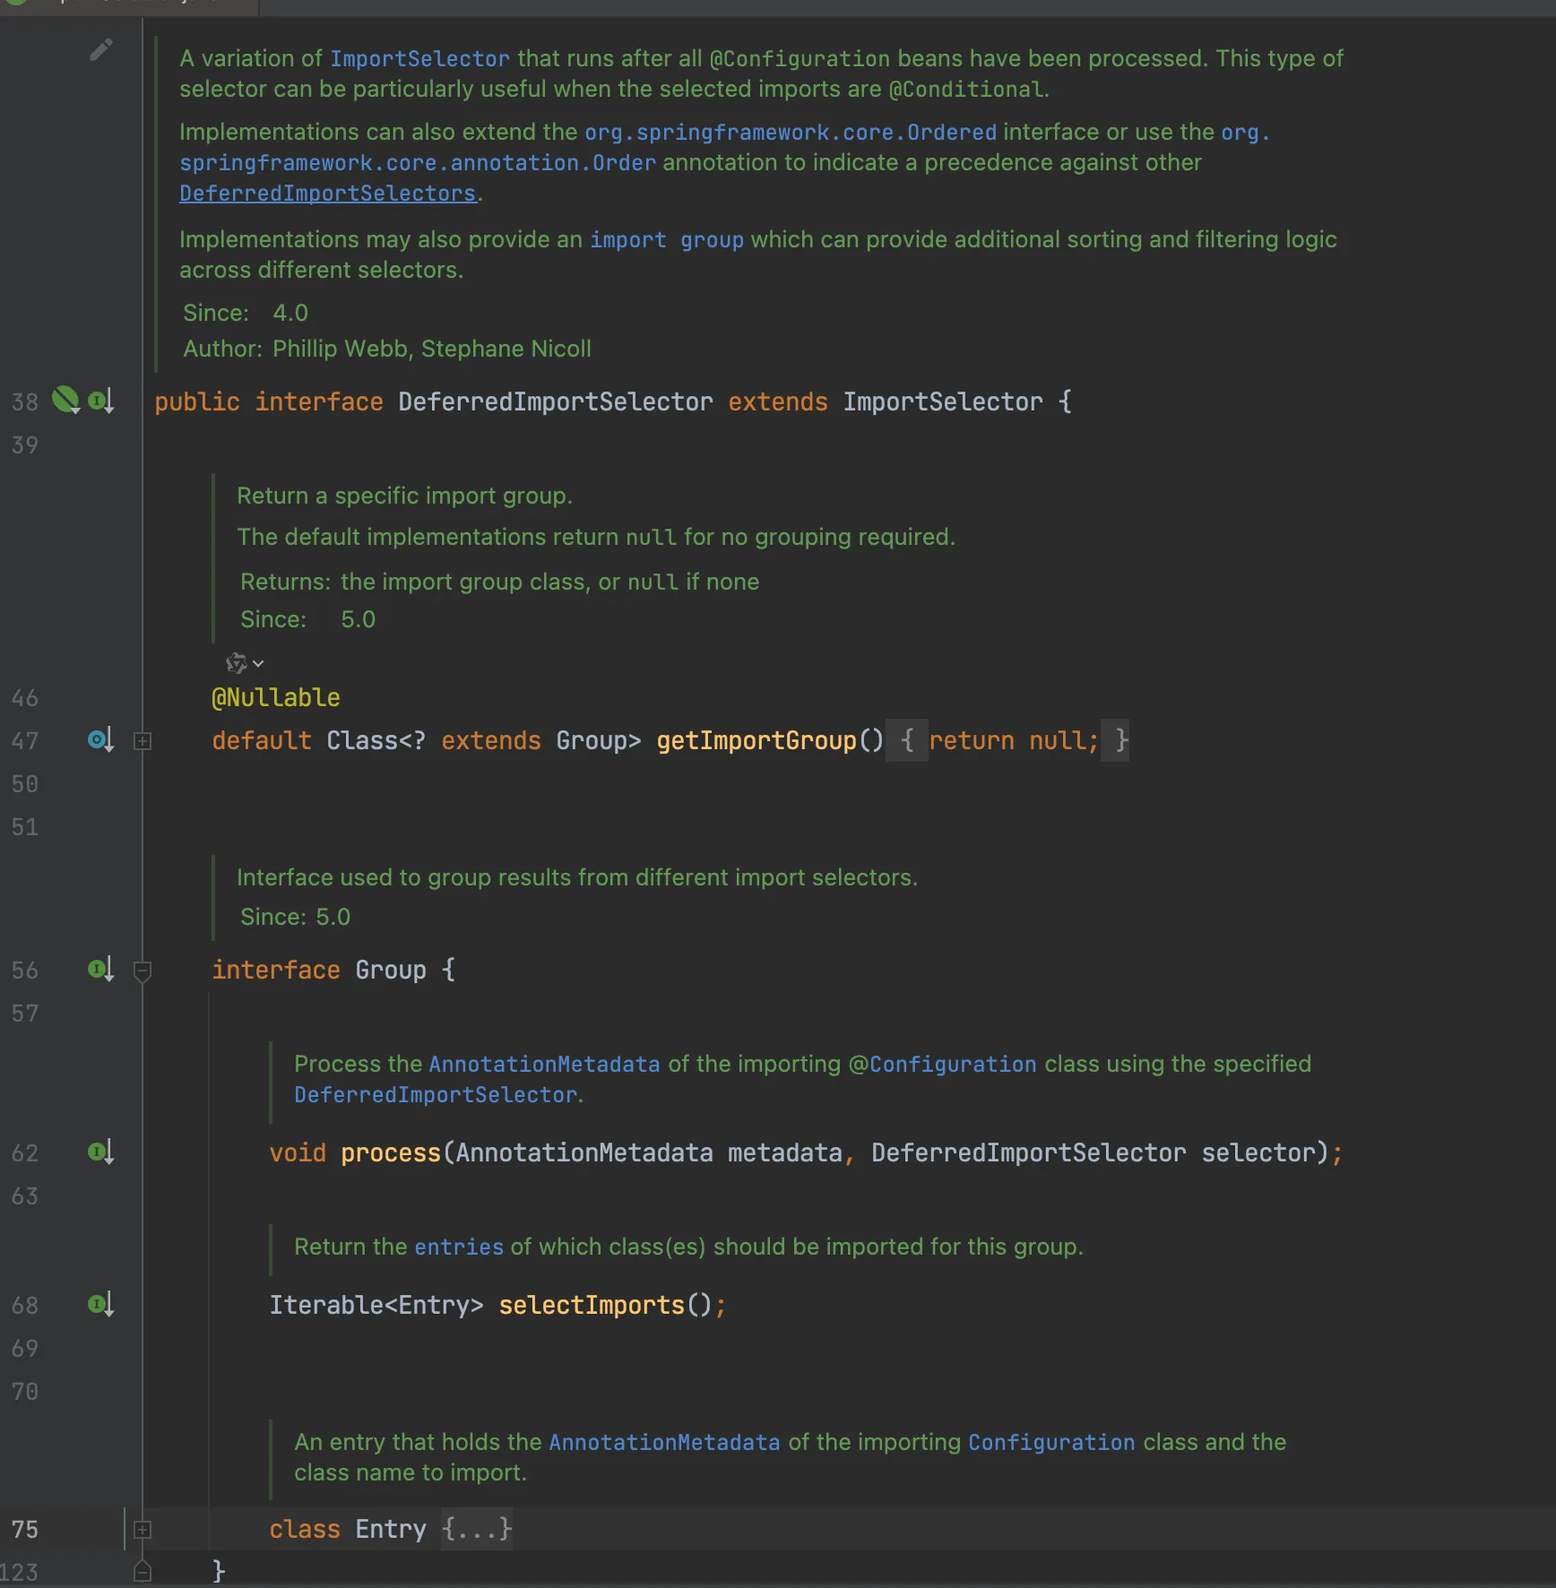
Task: Expand the folded getImportGroup method body
Action: (143, 741)
